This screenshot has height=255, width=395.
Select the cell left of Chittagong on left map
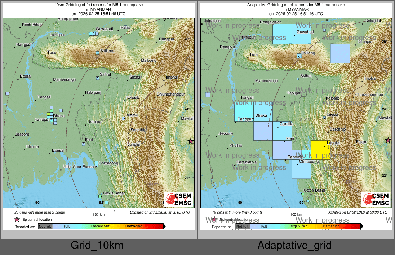click(x=97, y=163)
